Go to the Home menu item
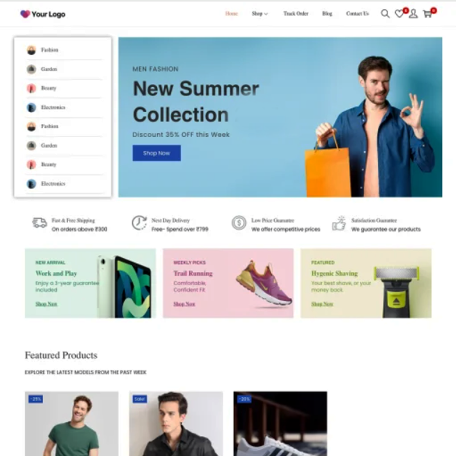Viewport: 456px width, 456px height. point(232,14)
